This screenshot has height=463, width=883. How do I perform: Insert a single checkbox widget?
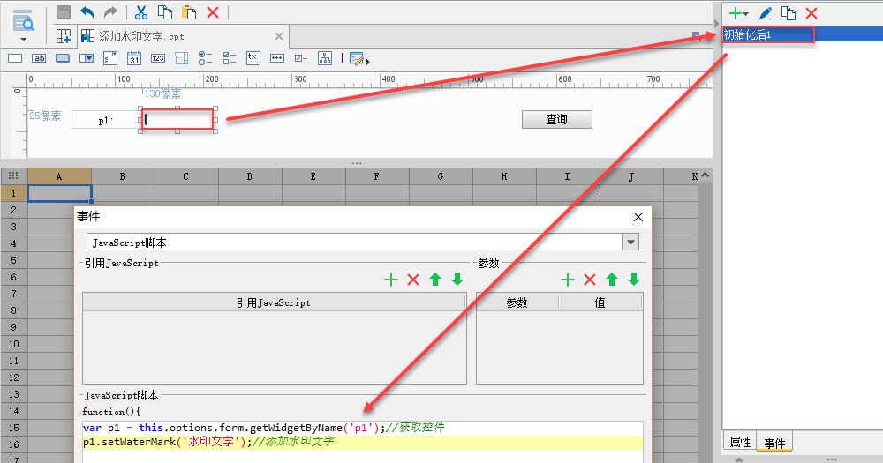pyautogui.click(x=301, y=58)
